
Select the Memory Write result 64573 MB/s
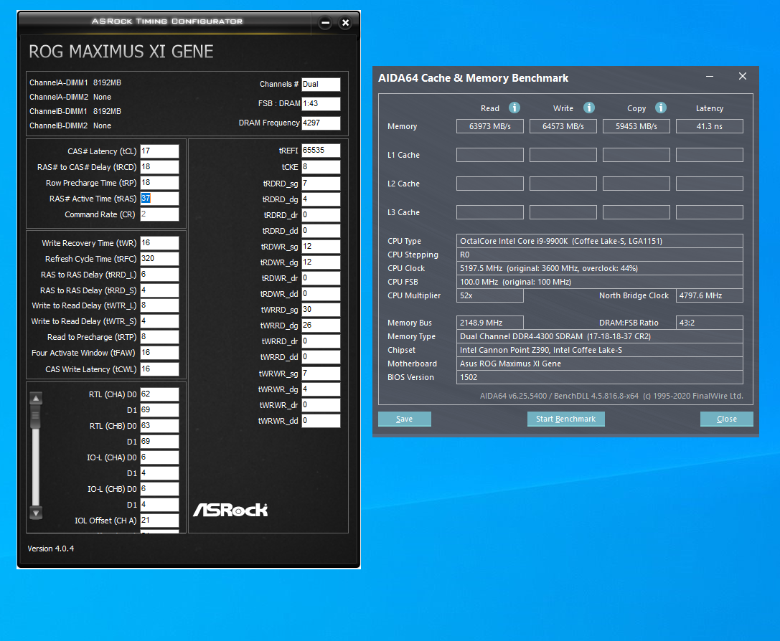coord(563,126)
